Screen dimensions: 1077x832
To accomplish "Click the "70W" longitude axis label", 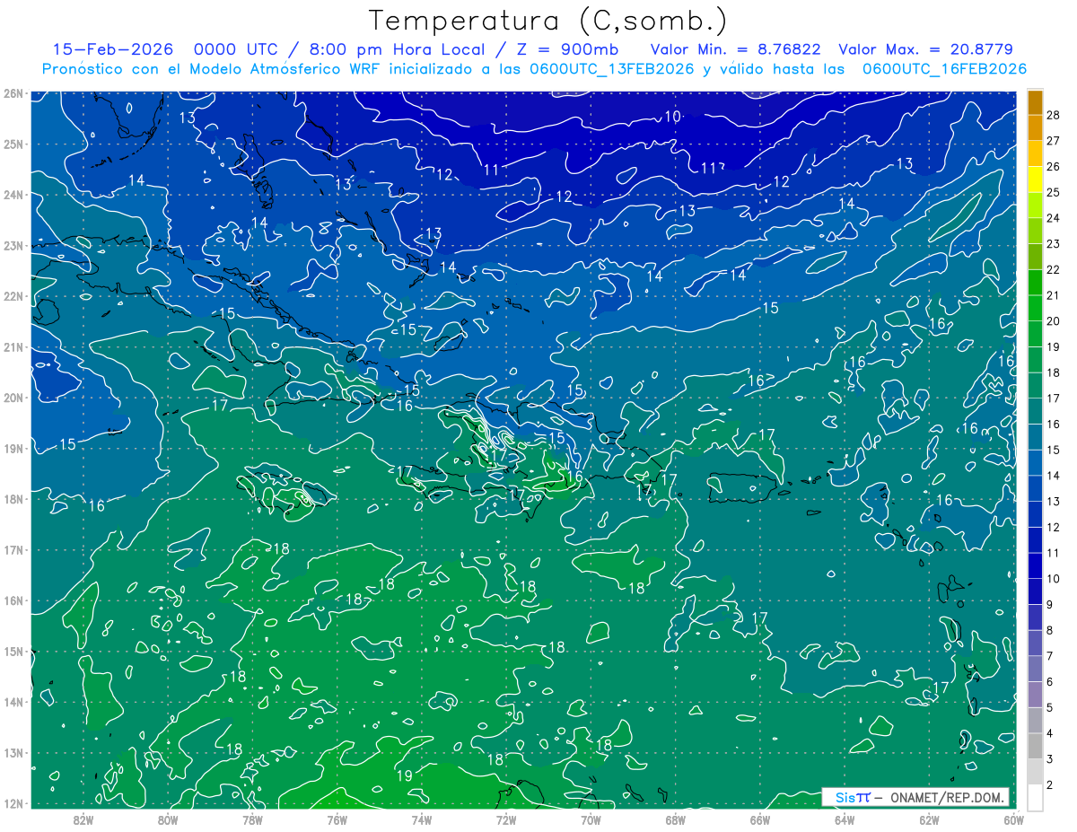I will [x=591, y=819].
